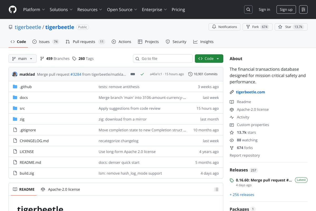This screenshot has height=211, width=316.
Task: Open + 256 releases link
Action: click(x=242, y=195)
